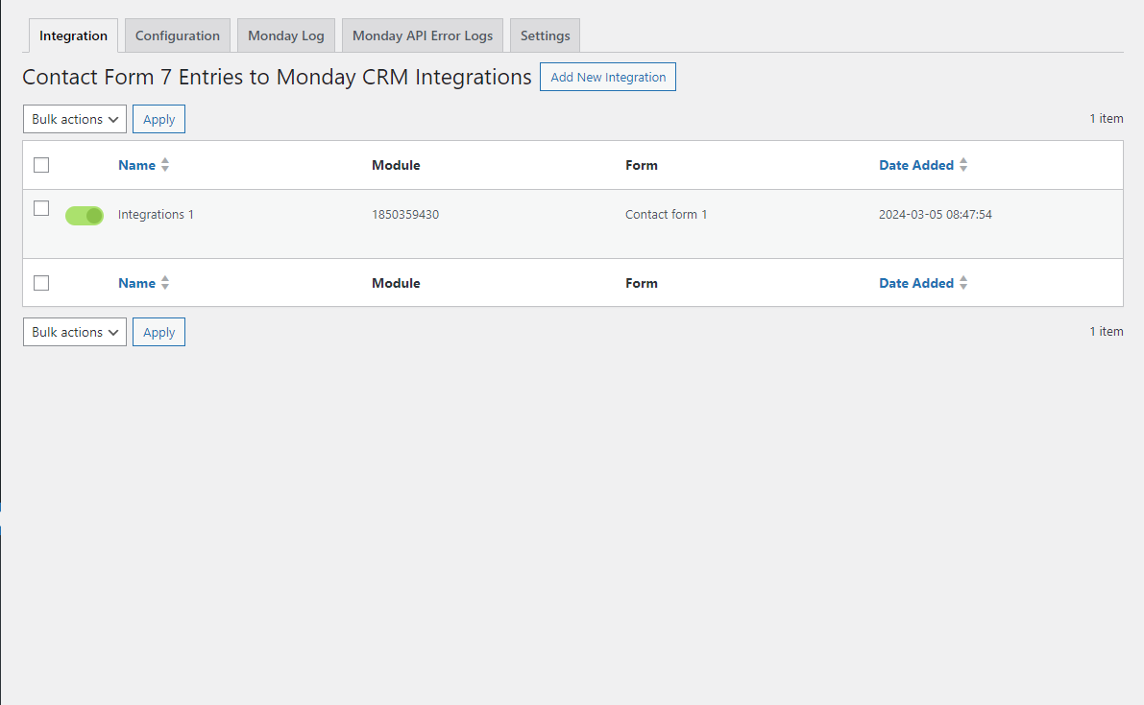The height and width of the screenshot is (705, 1144).
Task: Click the 1 item count below the table
Action: (1107, 331)
